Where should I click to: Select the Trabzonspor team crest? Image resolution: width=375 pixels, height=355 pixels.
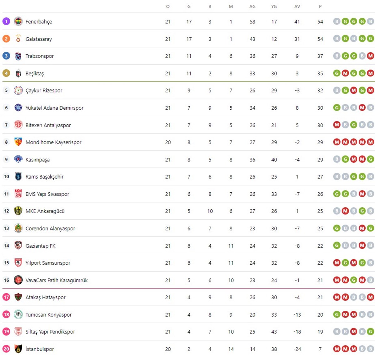coord(18,56)
